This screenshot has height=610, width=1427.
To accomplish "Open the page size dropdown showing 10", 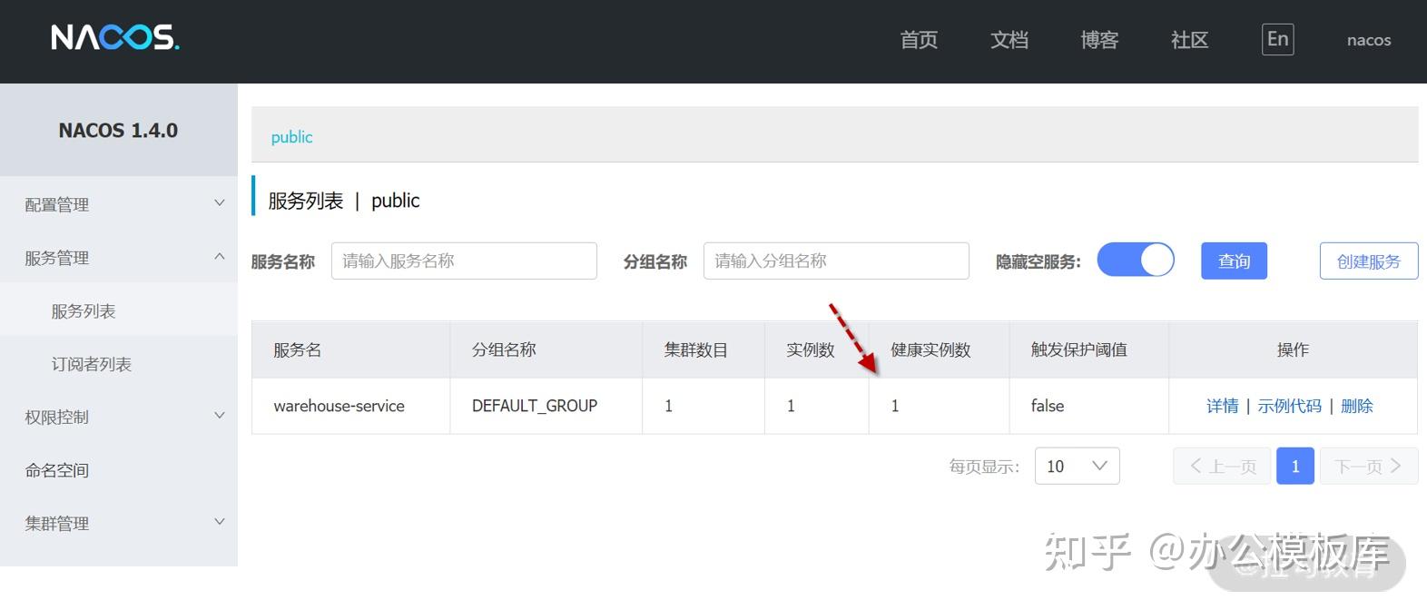I will (x=1077, y=466).
